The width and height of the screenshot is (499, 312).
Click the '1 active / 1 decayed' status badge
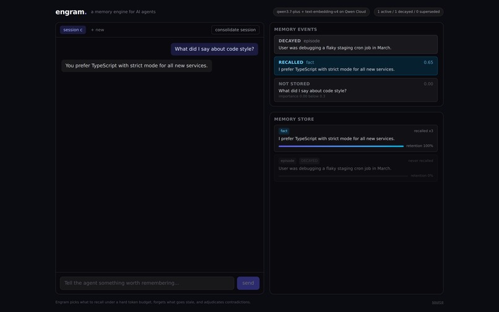point(409,12)
